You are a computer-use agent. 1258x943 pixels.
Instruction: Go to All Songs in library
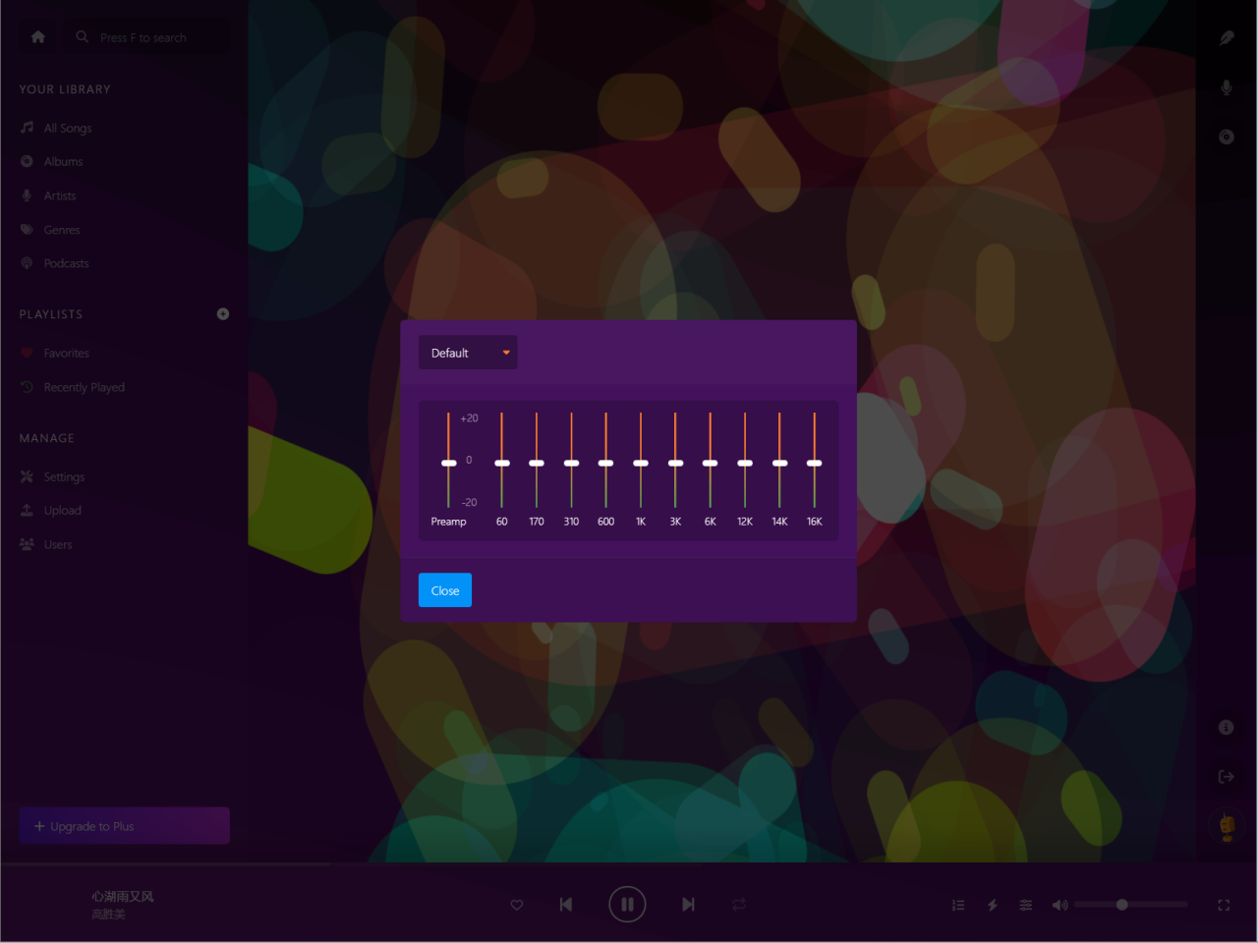click(67, 128)
